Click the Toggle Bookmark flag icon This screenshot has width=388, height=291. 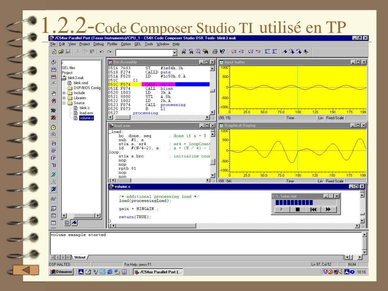click(285, 52)
